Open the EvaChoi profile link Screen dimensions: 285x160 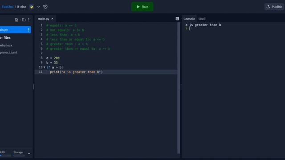point(7,7)
